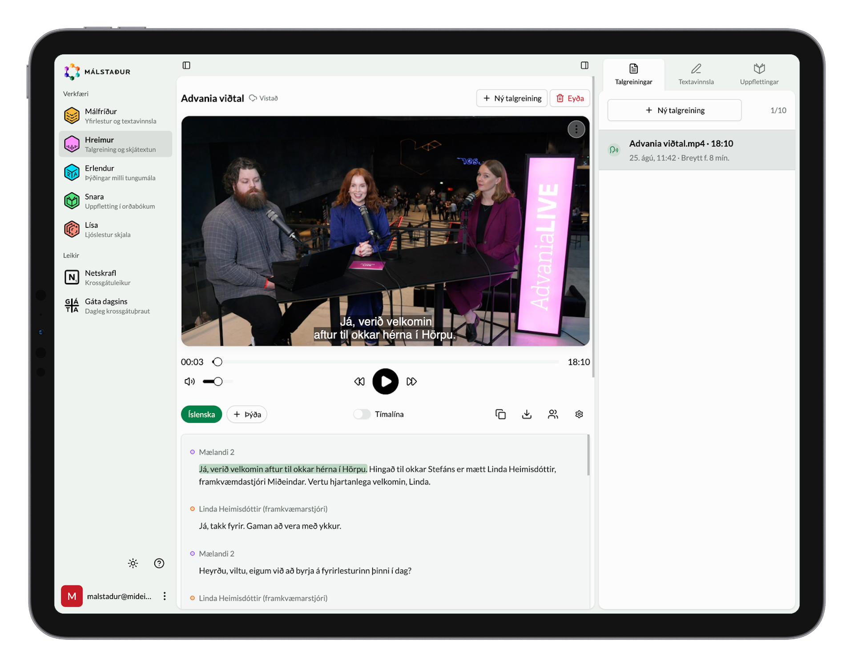Click sentence 'Heyrðu, viltu, eigum við að byrja'
This screenshot has height=668, width=854.
pyautogui.click(x=305, y=571)
